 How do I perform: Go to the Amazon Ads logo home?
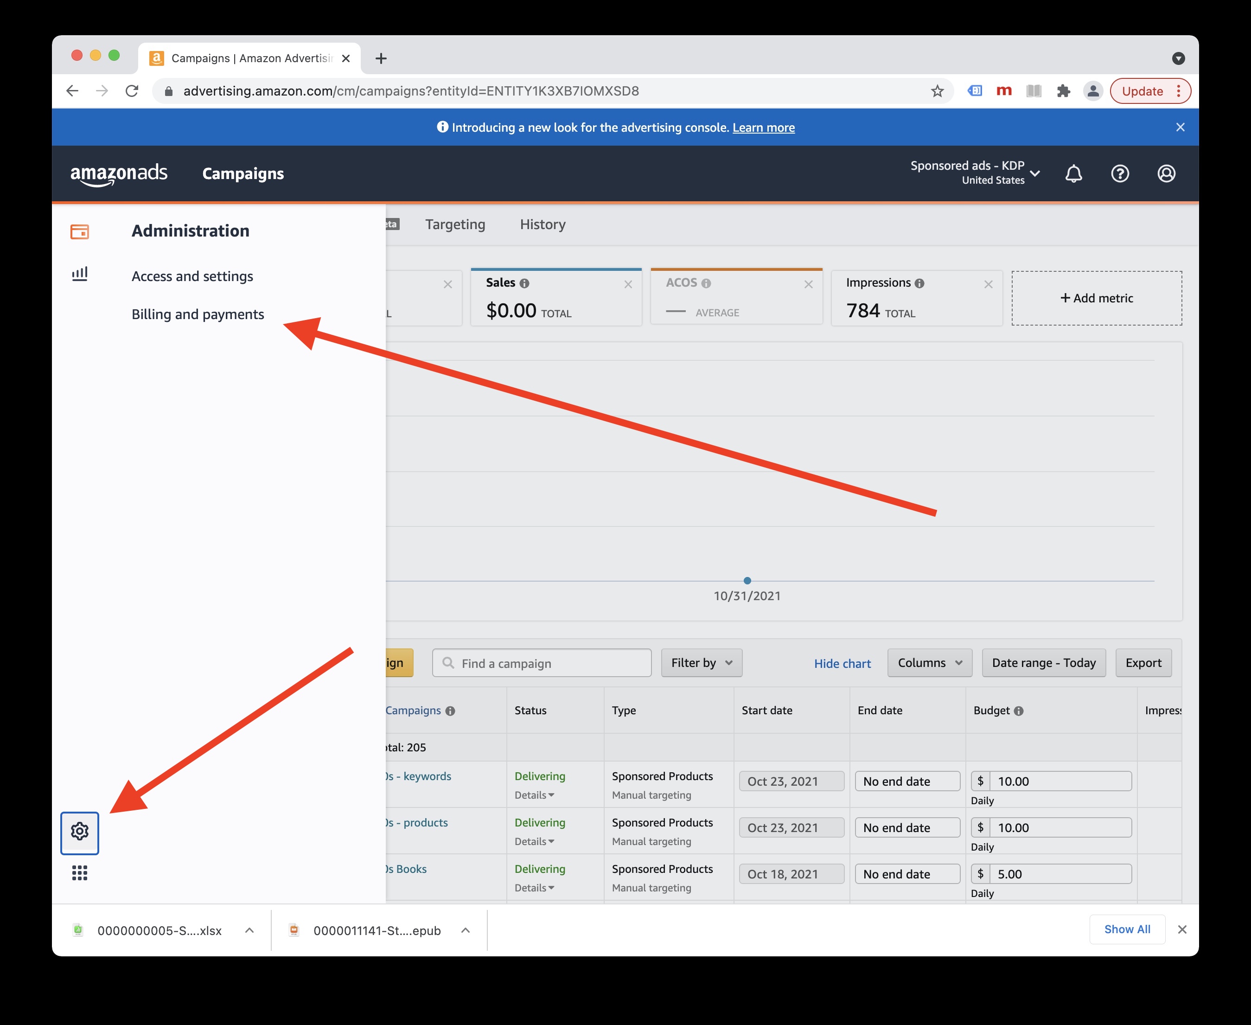(119, 174)
